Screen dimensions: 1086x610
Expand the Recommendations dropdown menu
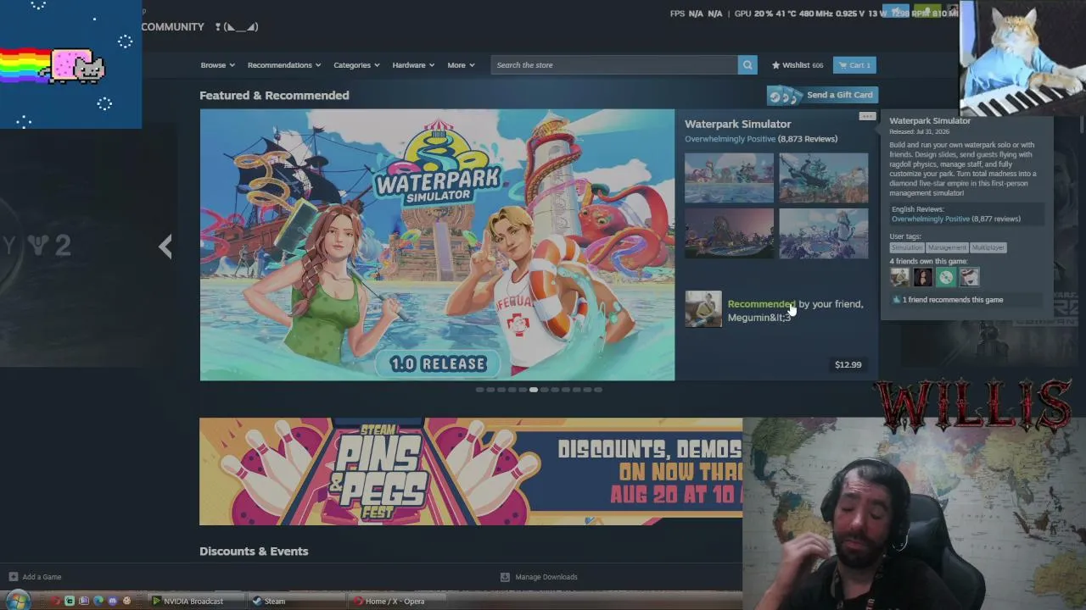point(284,65)
